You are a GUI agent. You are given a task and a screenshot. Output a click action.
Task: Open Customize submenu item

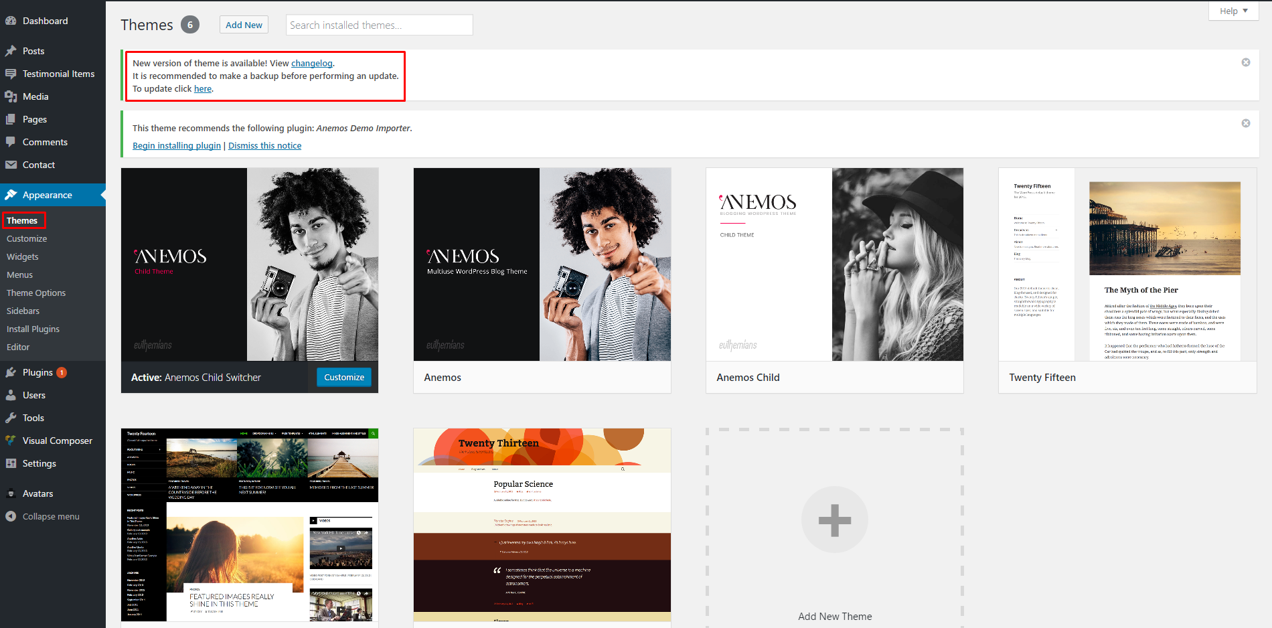tap(27, 238)
